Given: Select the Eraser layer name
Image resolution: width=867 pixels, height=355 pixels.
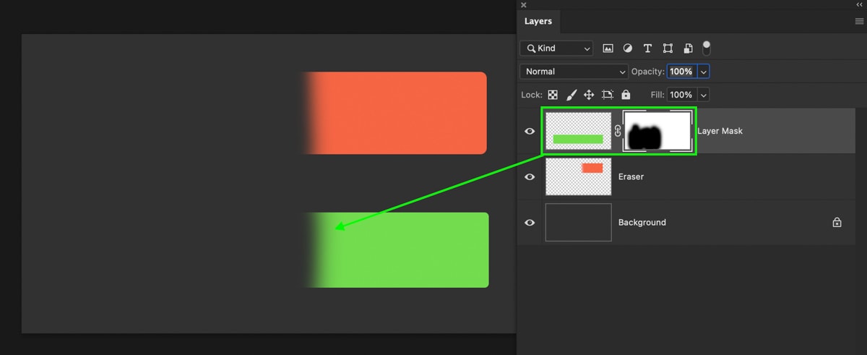Looking at the screenshot, I should [631, 177].
